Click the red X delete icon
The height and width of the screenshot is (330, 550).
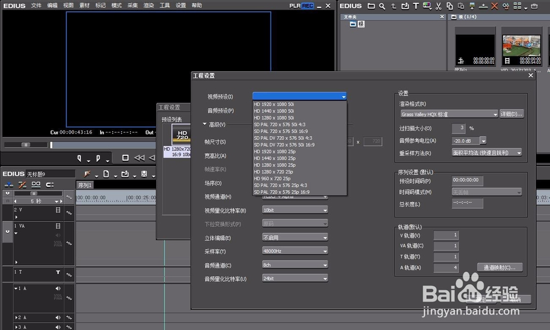point(494,6)
